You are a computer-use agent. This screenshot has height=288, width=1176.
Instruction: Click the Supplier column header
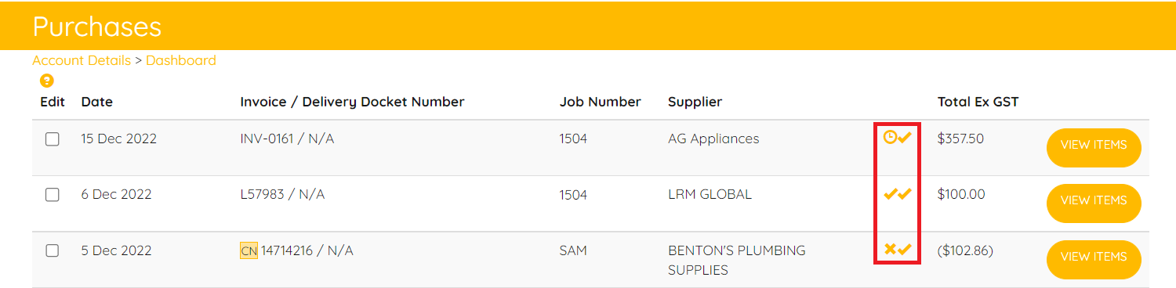pyautogui.click(x=695, y=102)
